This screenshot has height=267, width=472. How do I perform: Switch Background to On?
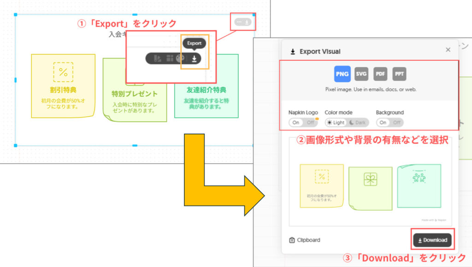[x=383, y=122]
